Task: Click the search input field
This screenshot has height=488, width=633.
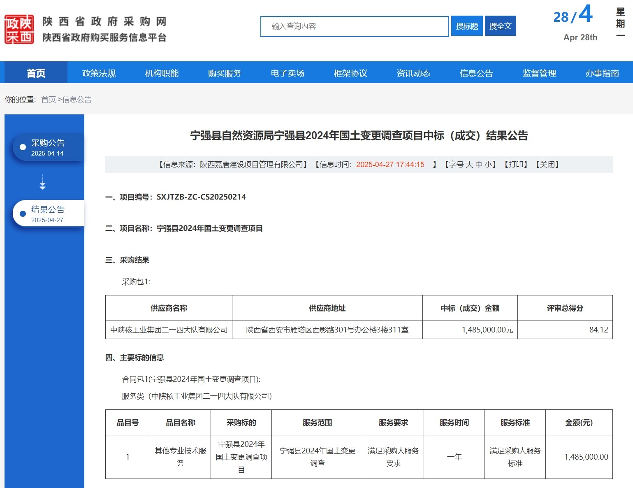Action: (x=354, y=26)
